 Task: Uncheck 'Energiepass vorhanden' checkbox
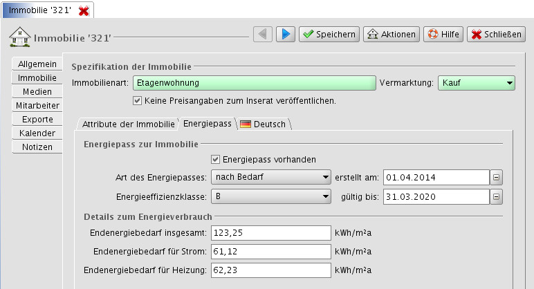click(216, 160)
